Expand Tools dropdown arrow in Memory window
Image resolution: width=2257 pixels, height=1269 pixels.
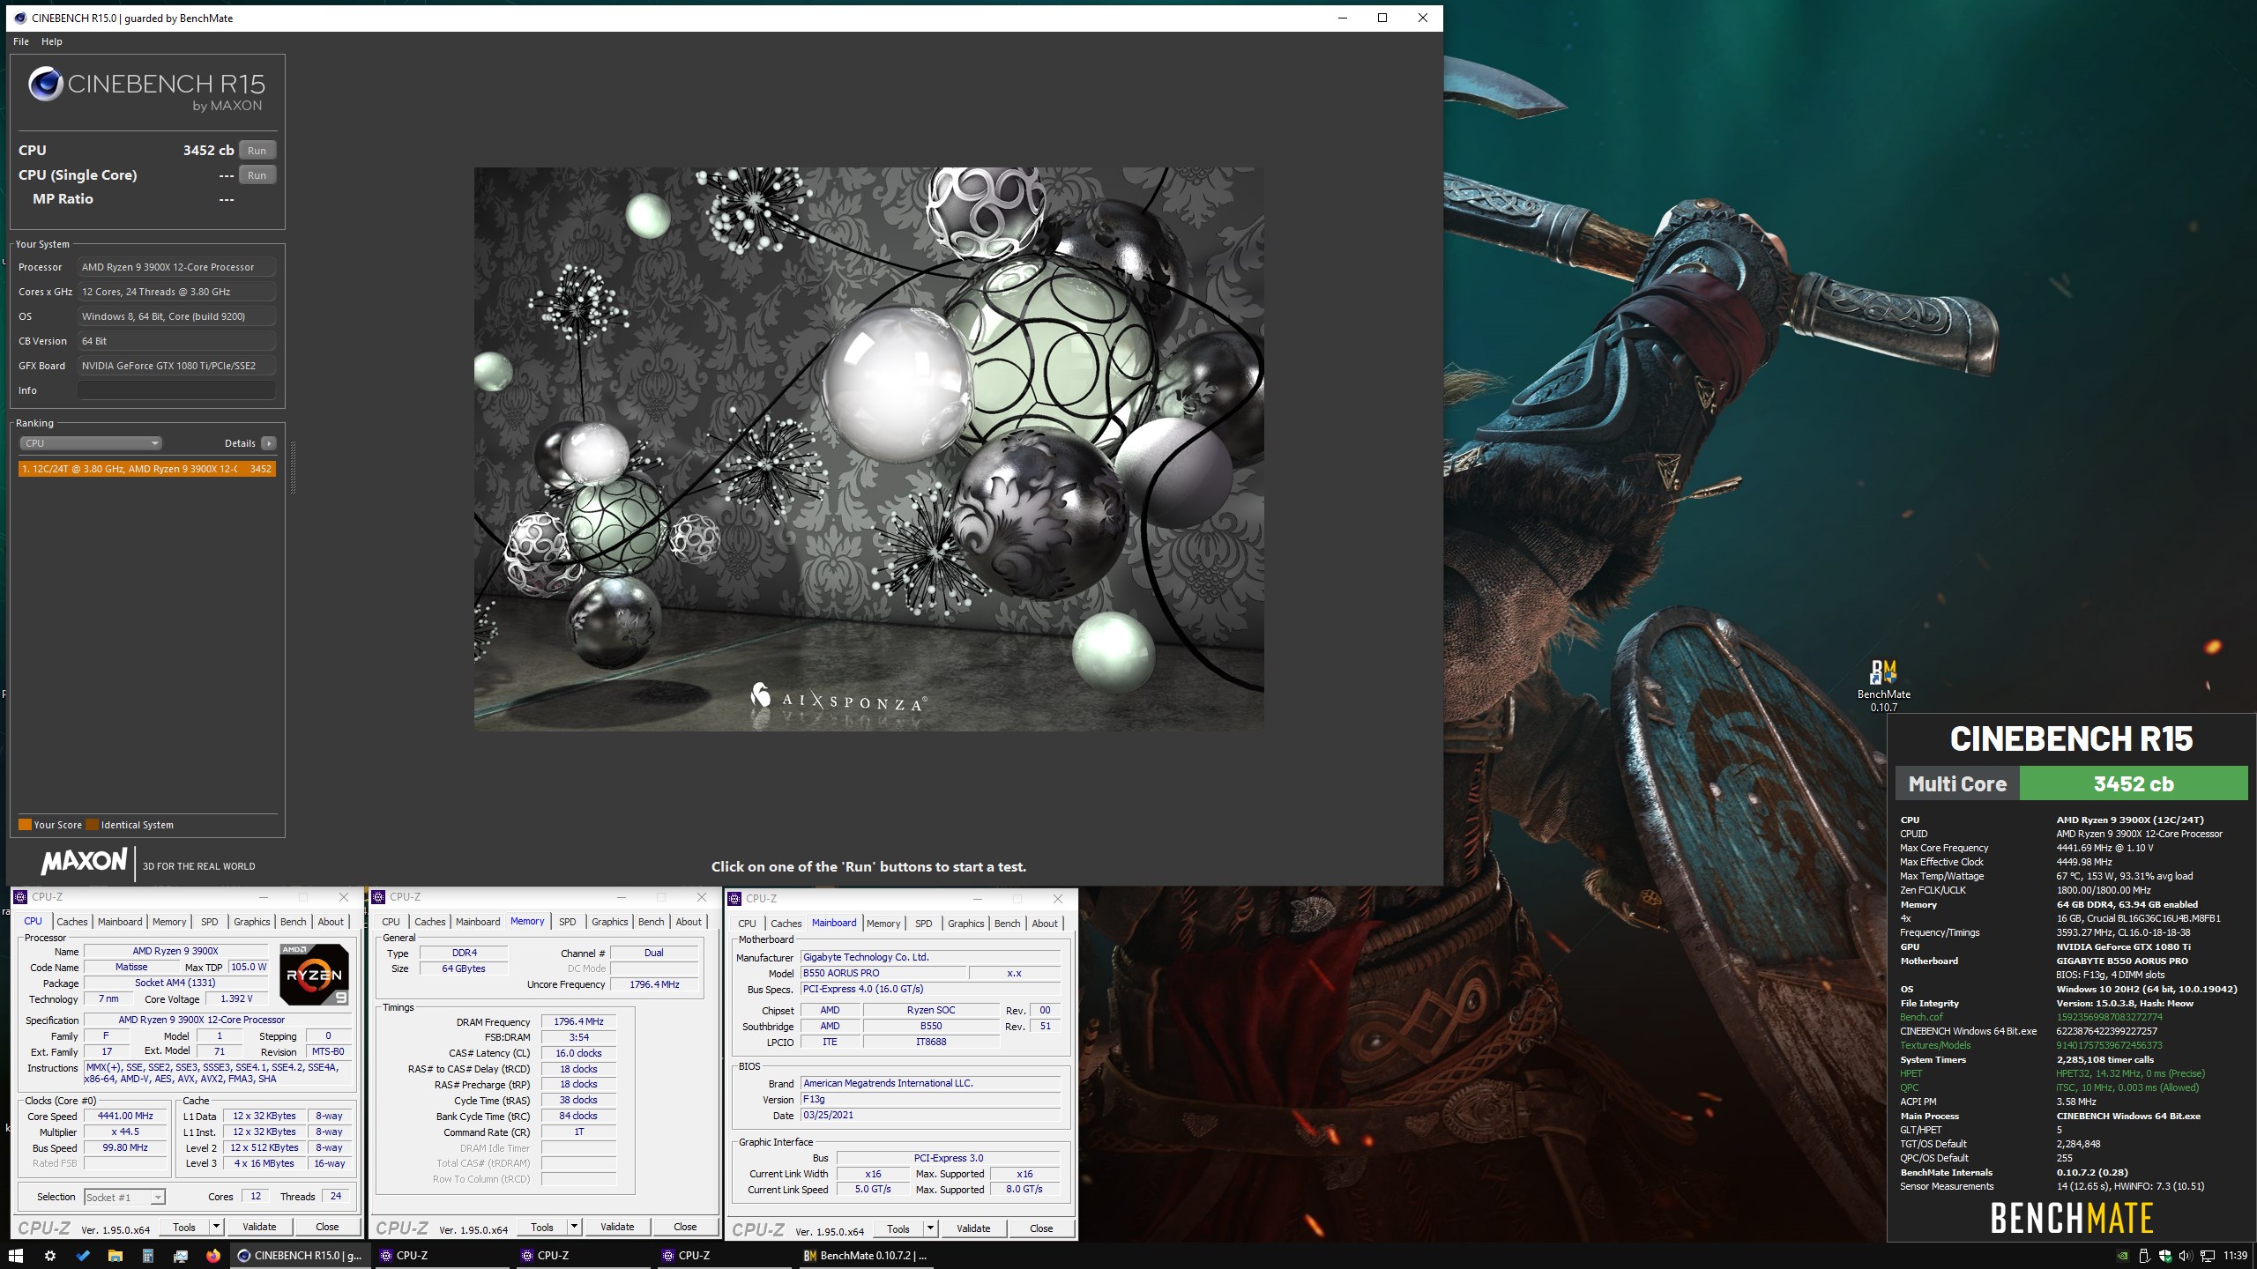[x=574, y=1227]
